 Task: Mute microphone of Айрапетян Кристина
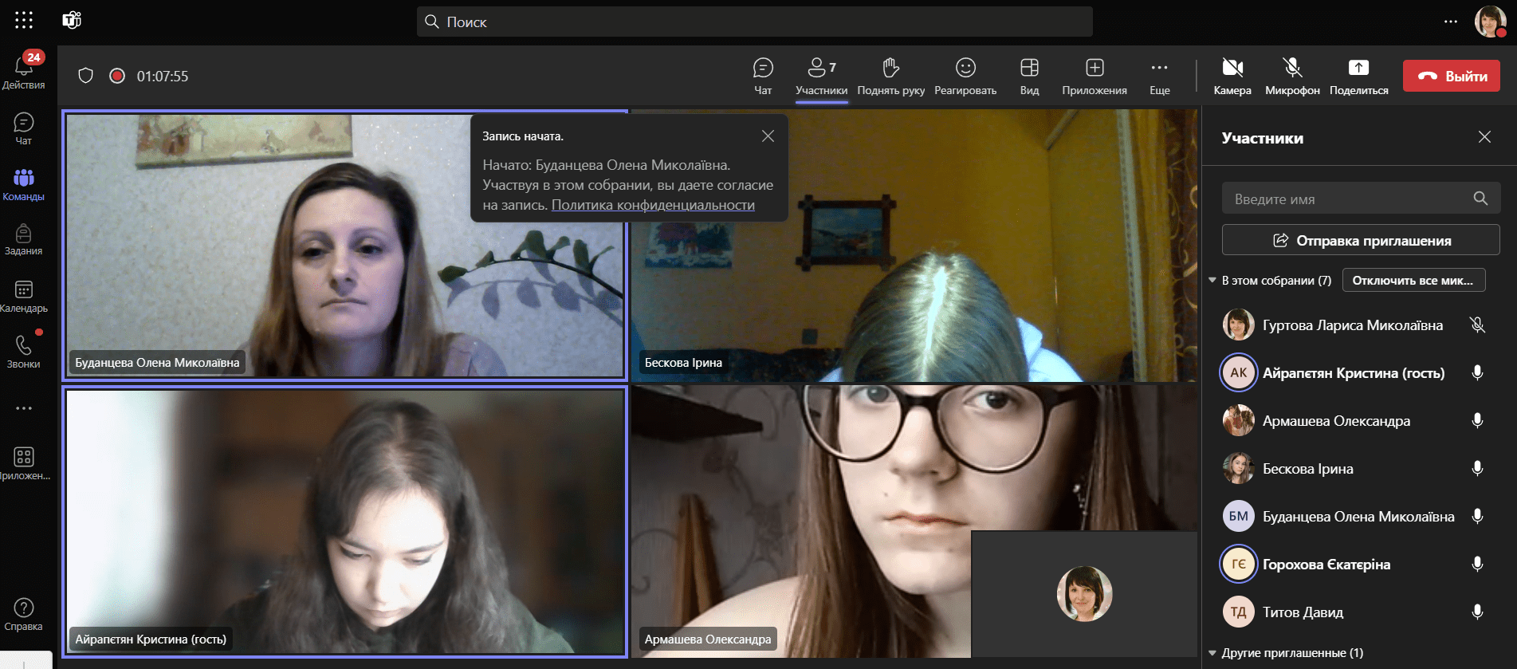pos(1477,373)
